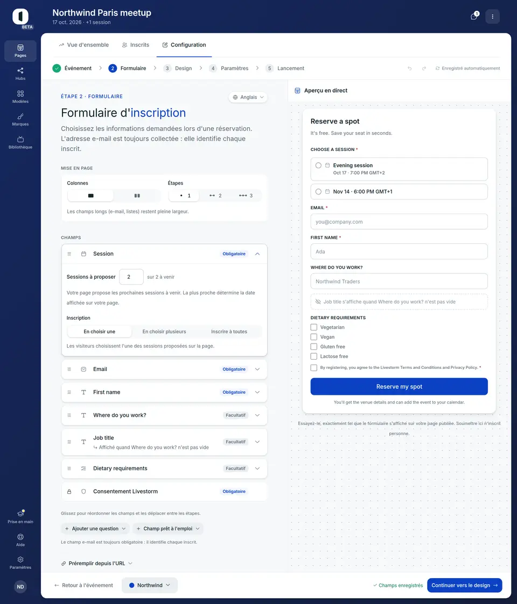
Task: Open the Northwind brand selector
Action: pyautogui.click(x=150, y=585)
